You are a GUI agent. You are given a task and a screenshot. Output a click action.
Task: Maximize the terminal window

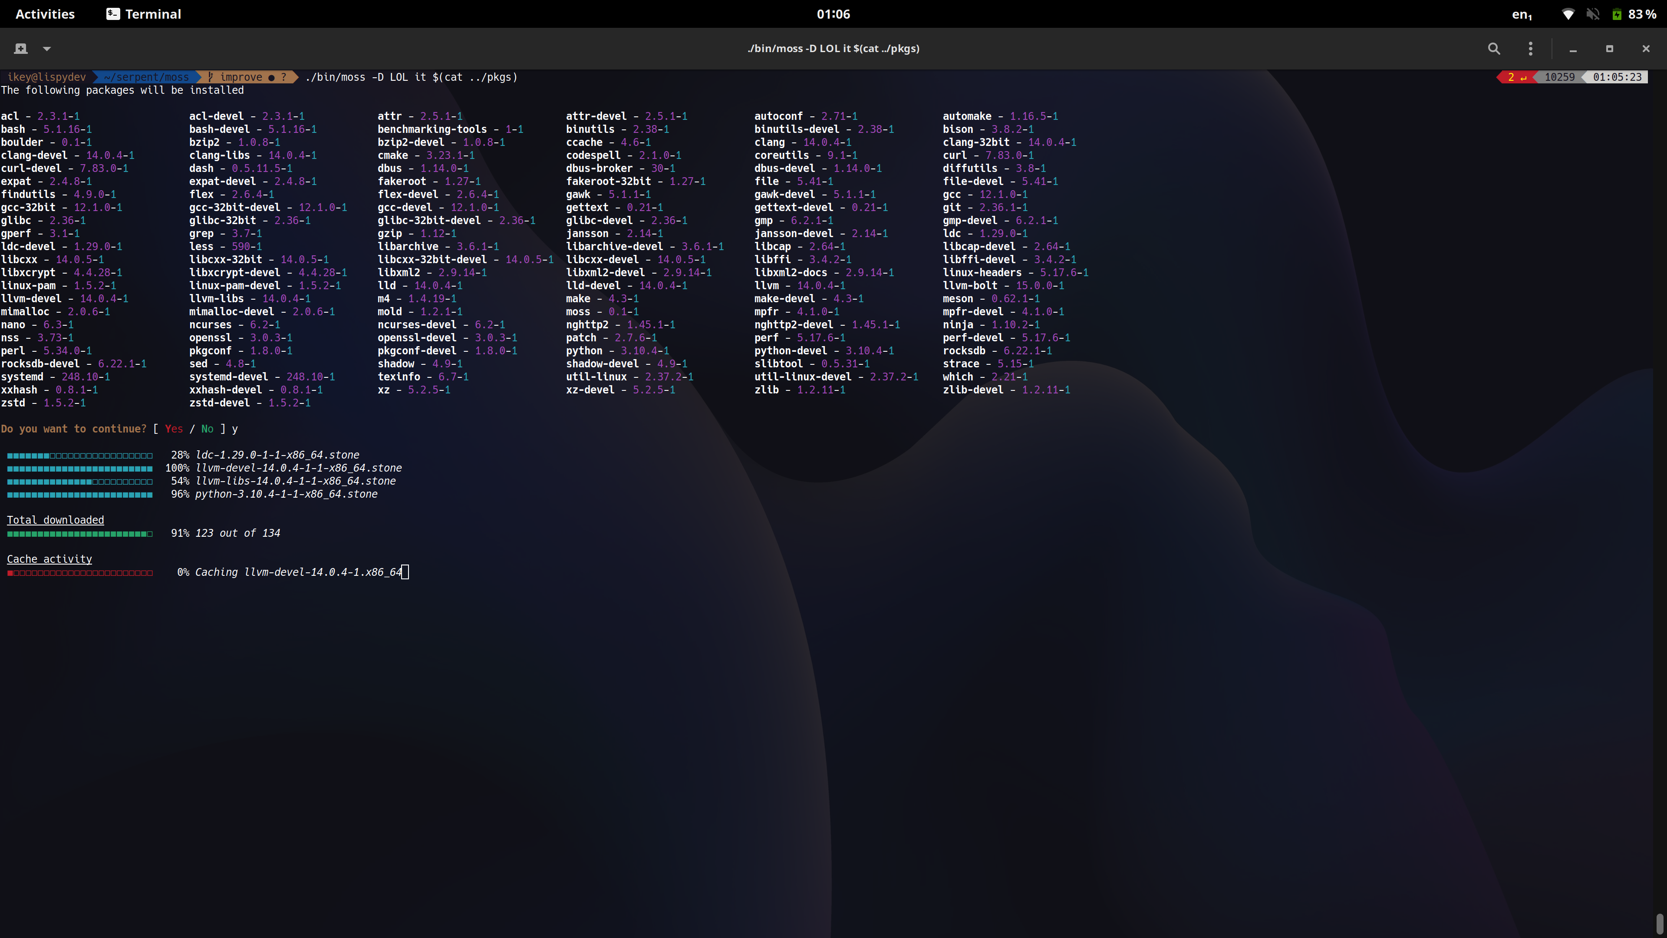pos(1609,49)
